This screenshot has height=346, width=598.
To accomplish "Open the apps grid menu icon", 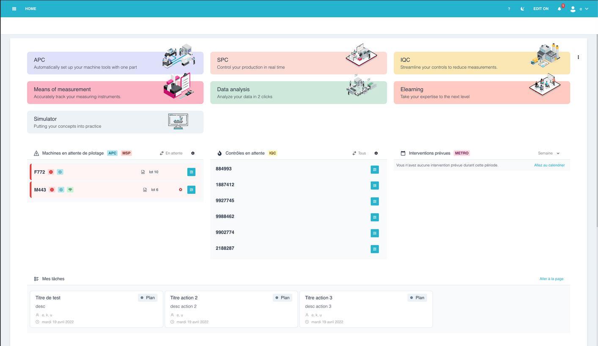I will (x=14, y=8).
